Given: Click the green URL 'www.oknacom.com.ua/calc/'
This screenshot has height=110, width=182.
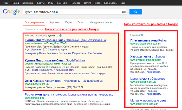Looking at the screenshot, I should click(146, 44).
